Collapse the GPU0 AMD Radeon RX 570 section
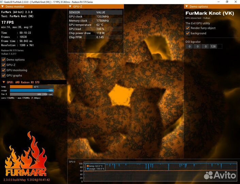The image size is (240, 184). (x=3, y=82)
